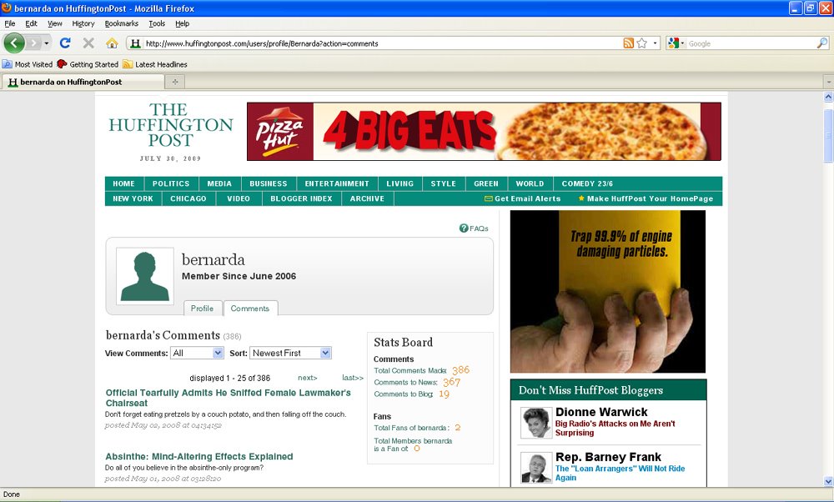Select the bernarda on HuffingtonPost tab

[x=83, y=82]
